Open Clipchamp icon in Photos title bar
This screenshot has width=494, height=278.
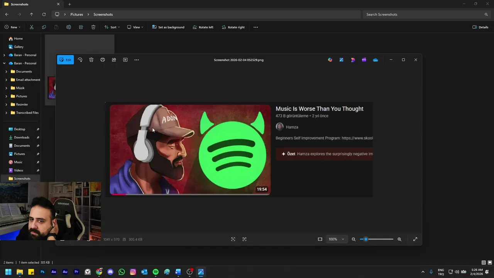(364, 60)
